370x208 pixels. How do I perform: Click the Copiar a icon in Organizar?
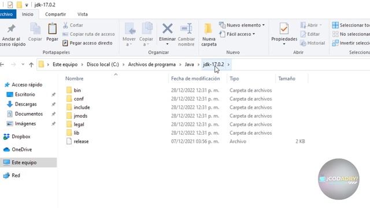coord(147,29)
